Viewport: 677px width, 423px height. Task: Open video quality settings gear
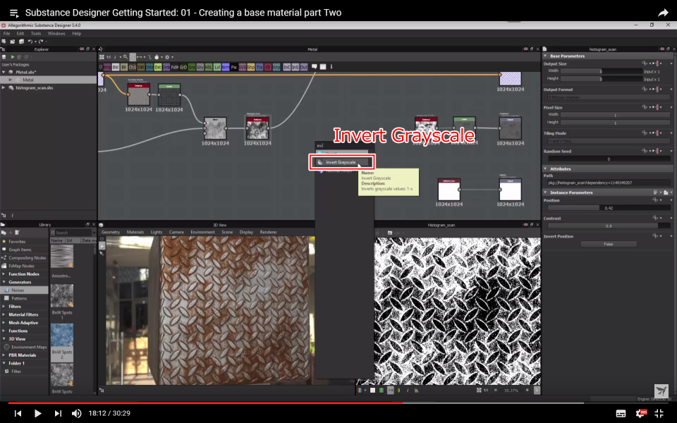point(641,413)
